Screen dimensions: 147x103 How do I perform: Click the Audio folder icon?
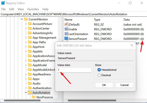coord(30,83)
